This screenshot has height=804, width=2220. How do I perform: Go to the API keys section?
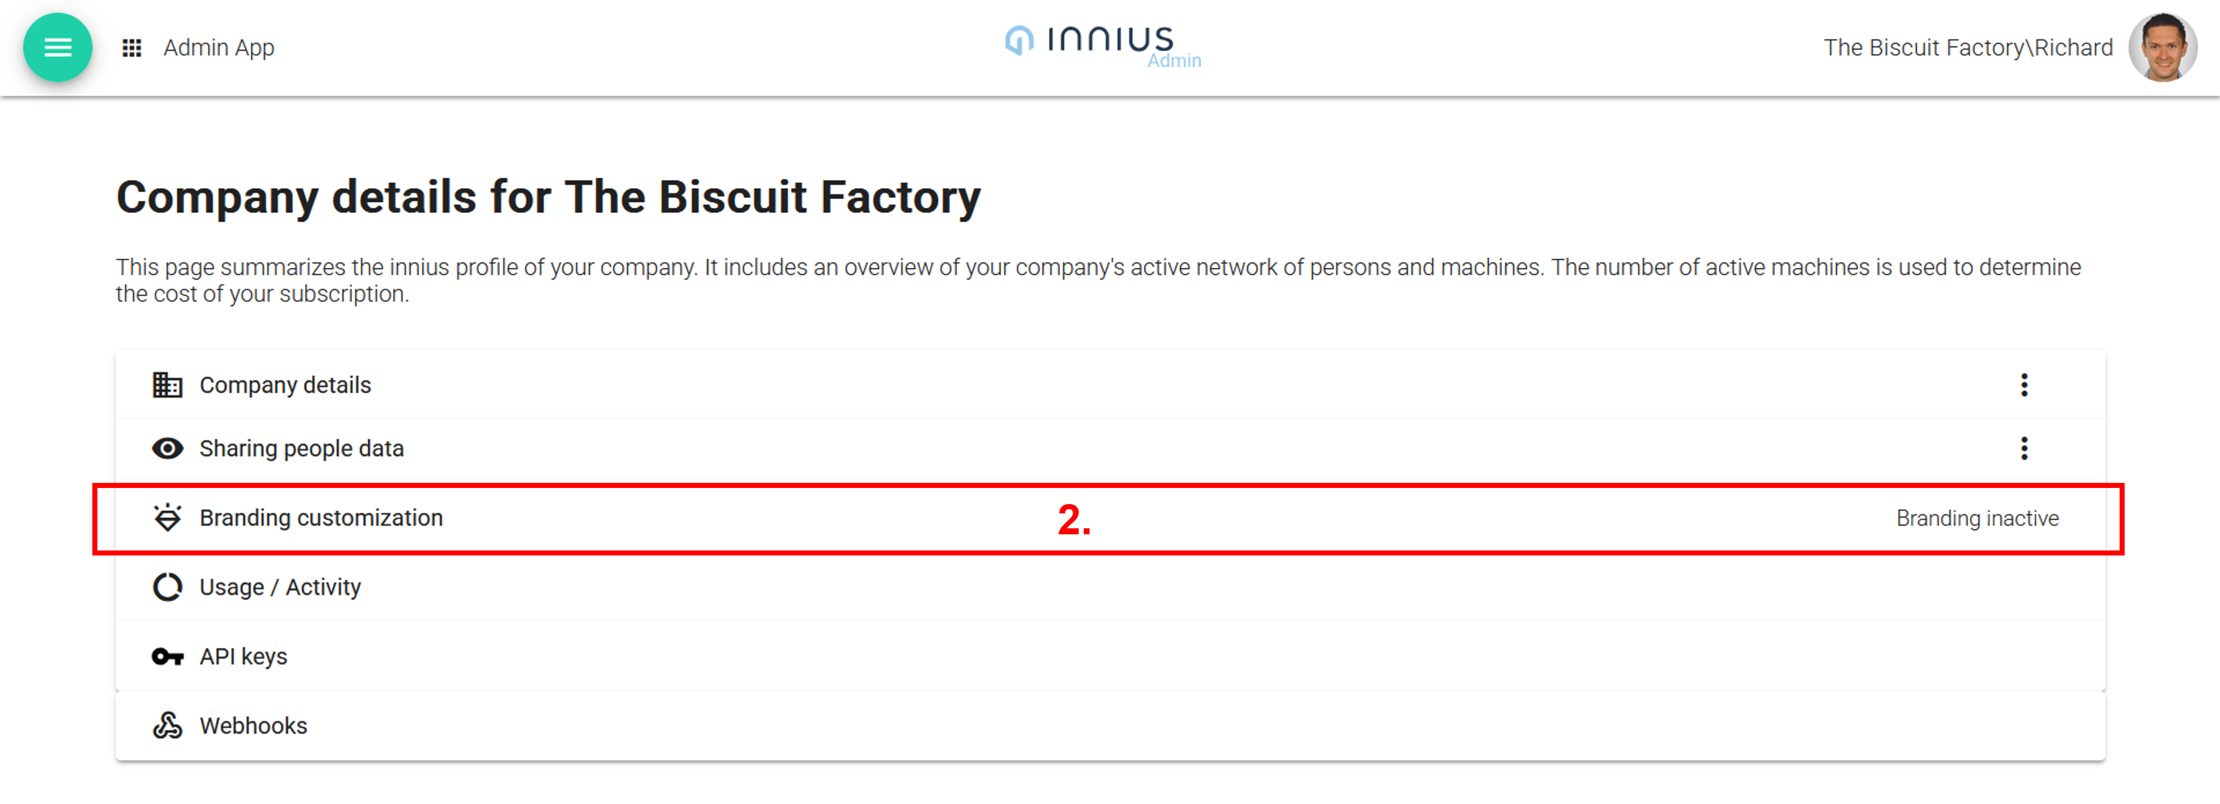pos(244,657)
